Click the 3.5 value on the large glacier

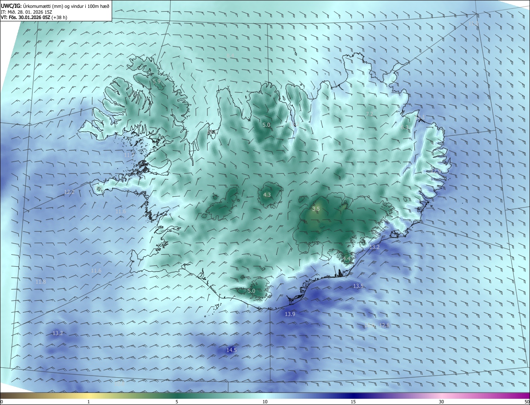316,209
